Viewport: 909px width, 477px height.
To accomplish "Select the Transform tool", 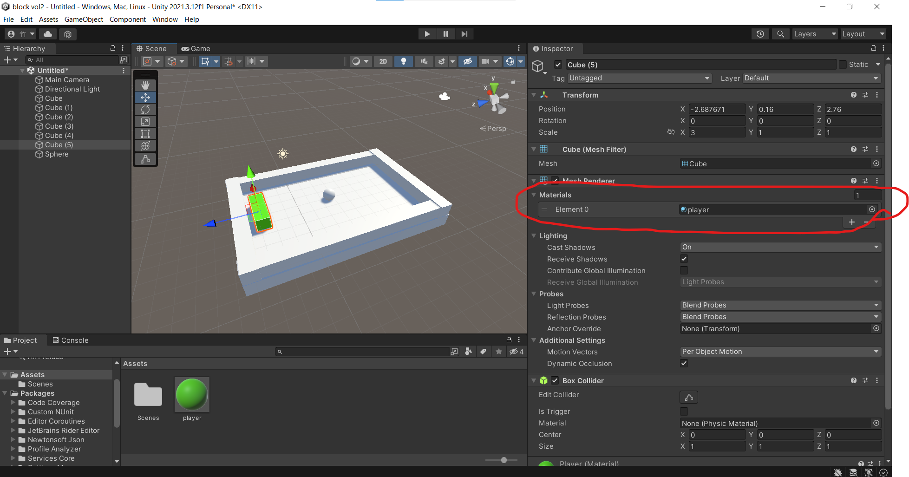I will (x=145, y=146).
